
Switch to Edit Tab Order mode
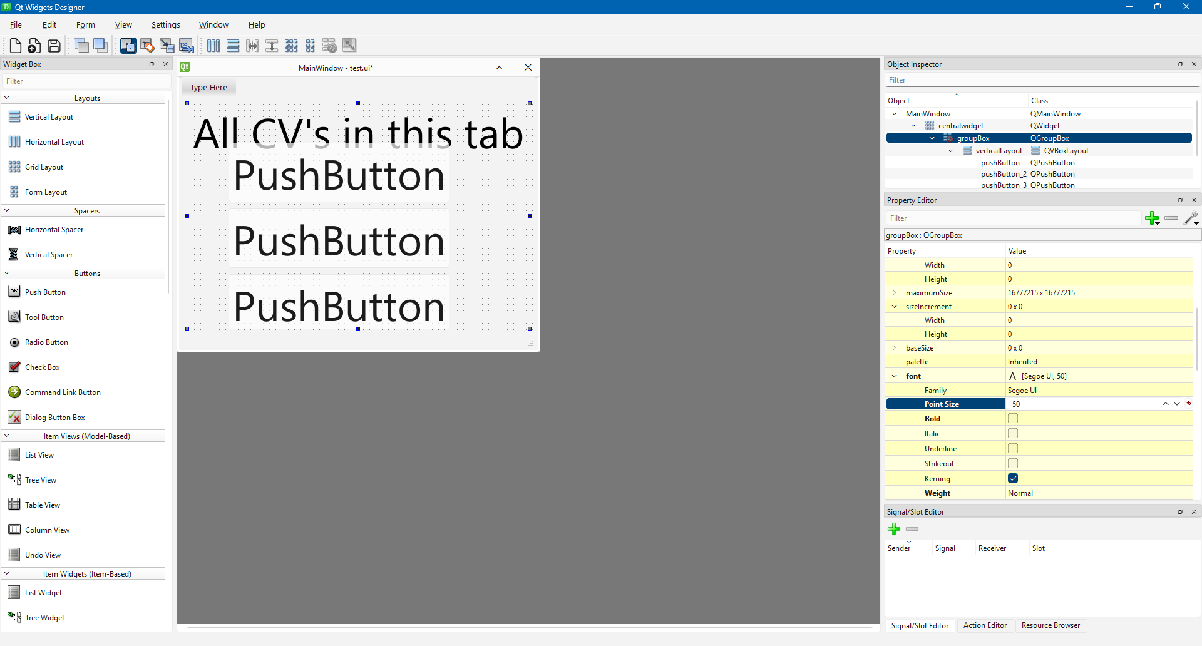pyautogui.click(x=186, y=46)
